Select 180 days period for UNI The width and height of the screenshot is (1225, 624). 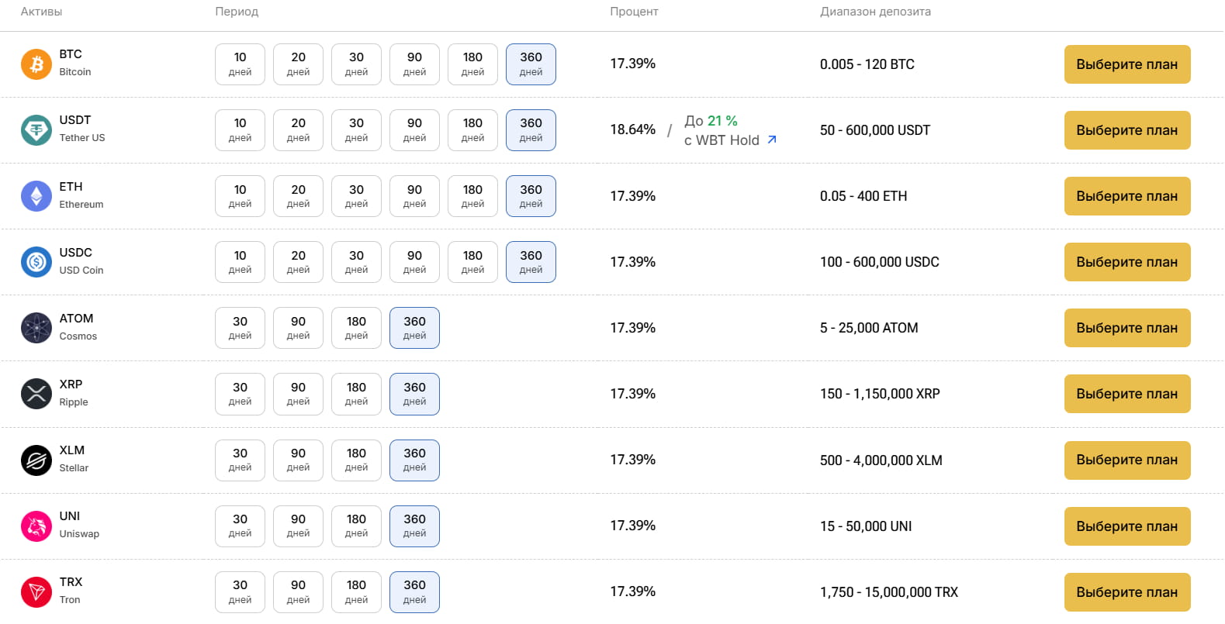coord(357,526)
